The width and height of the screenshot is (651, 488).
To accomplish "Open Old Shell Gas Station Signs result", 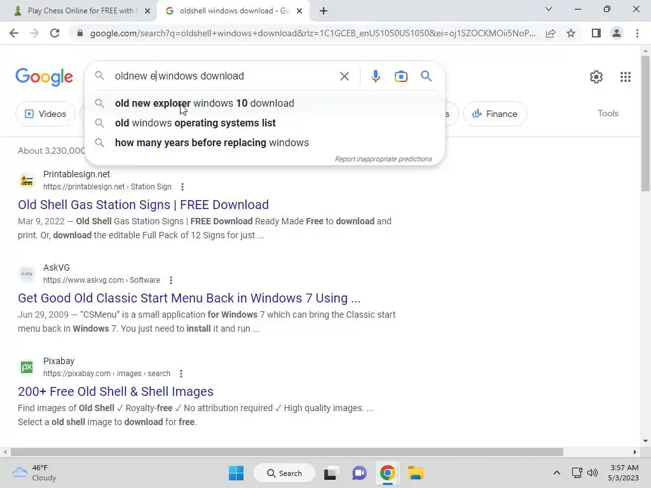I will click(143, 205).
